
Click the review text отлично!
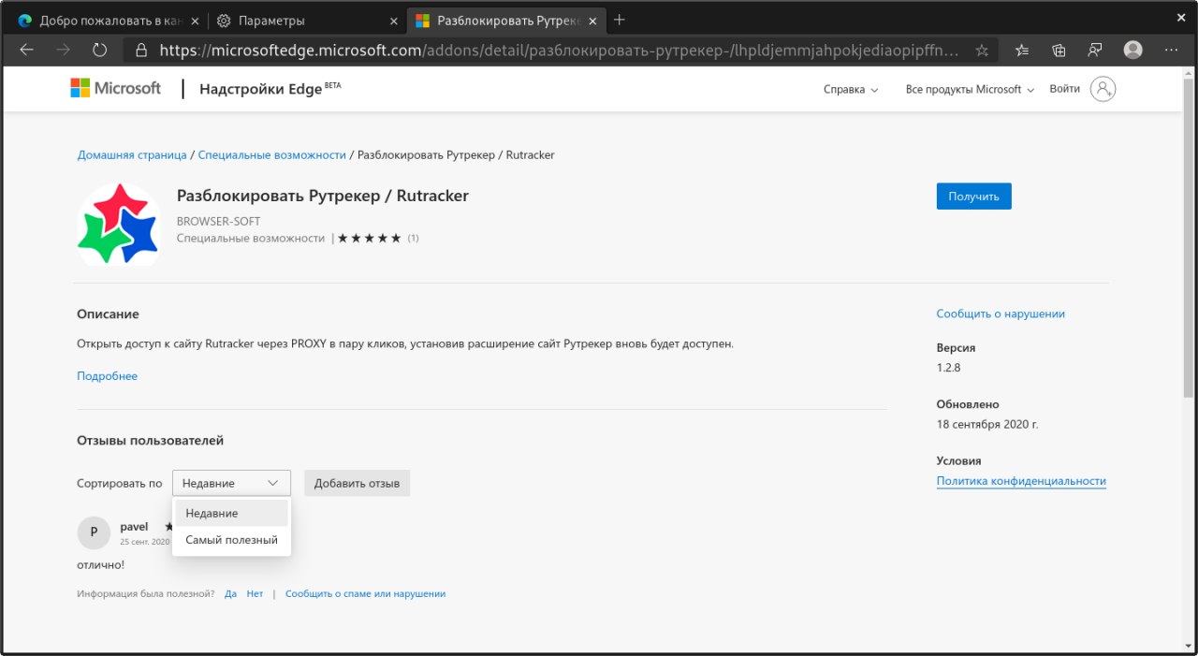[100, 564]
